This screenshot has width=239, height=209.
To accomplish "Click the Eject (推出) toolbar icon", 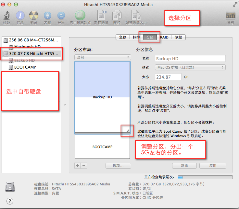I will 61,16.
